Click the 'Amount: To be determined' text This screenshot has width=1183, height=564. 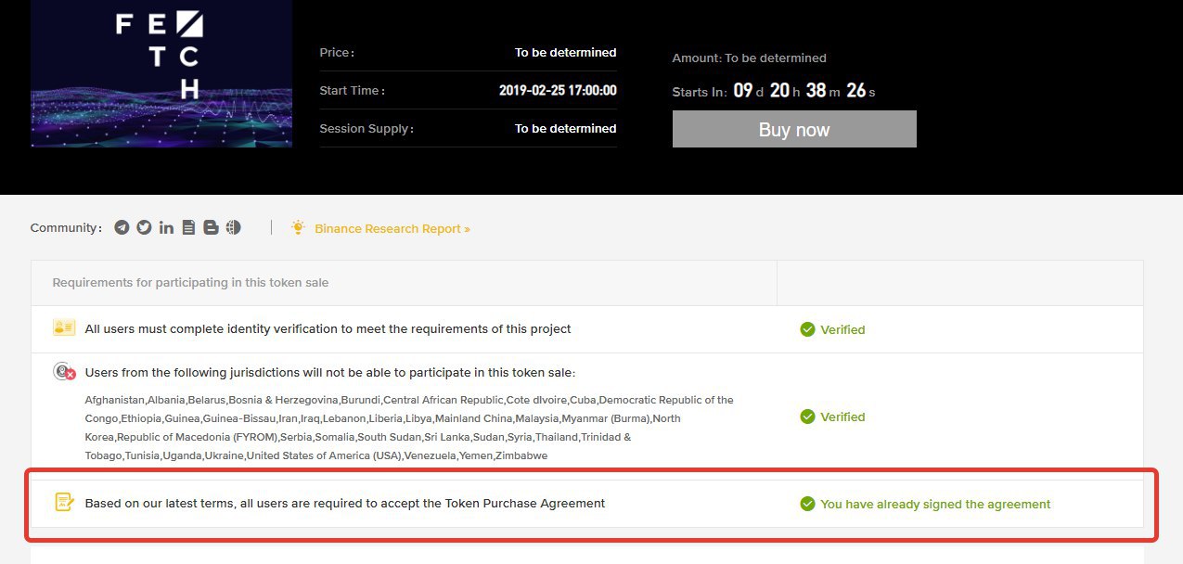tap(749, 58)
